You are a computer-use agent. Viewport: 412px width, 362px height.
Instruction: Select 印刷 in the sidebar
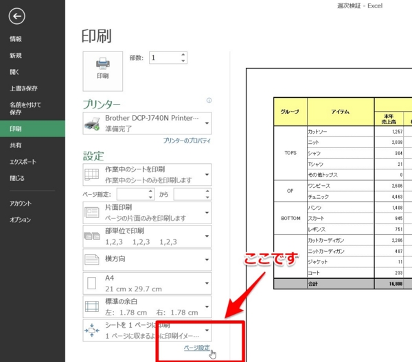point(32,129)
